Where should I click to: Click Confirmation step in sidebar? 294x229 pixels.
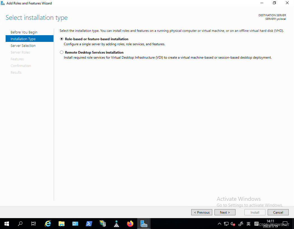point(21,66)
